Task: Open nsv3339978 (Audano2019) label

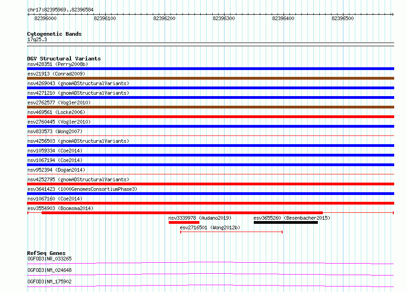Action: coord(200,218)
